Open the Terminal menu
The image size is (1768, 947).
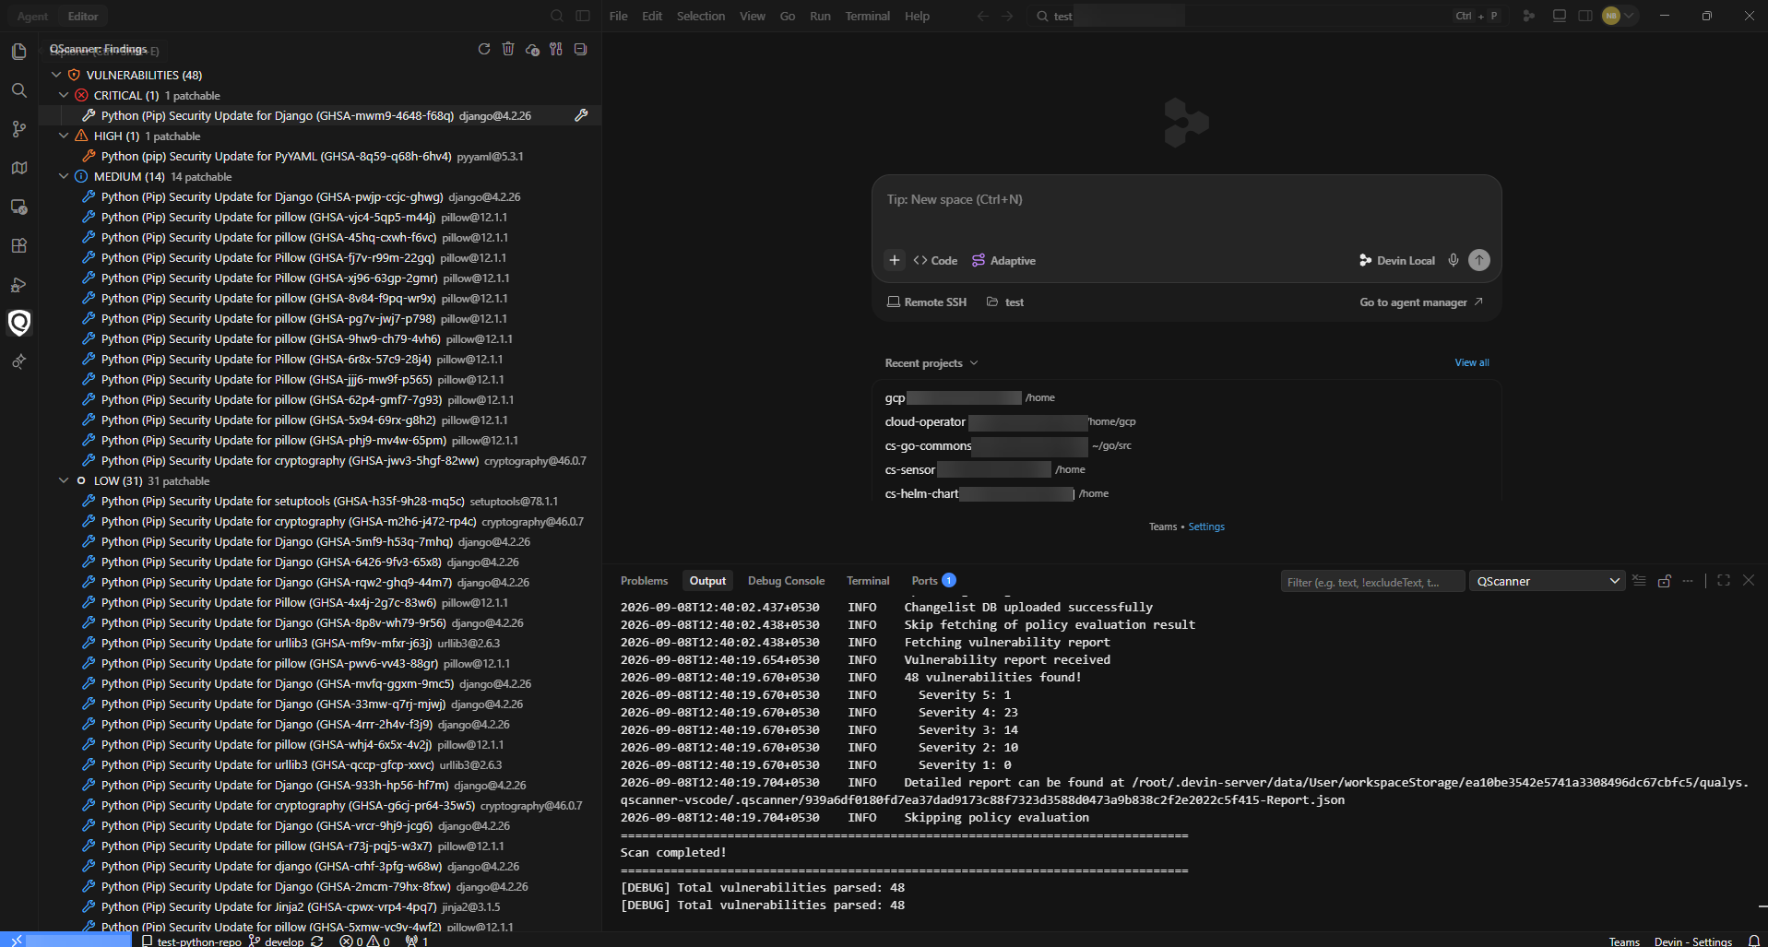pos(868,16)
